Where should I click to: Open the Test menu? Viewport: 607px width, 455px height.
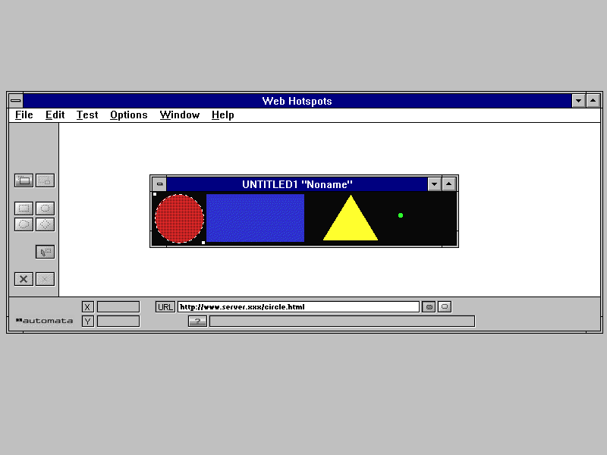click(87, 115)
